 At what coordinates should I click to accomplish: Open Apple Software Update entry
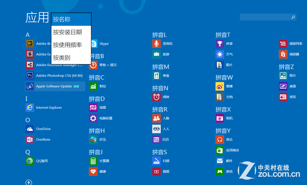point(55,86)
